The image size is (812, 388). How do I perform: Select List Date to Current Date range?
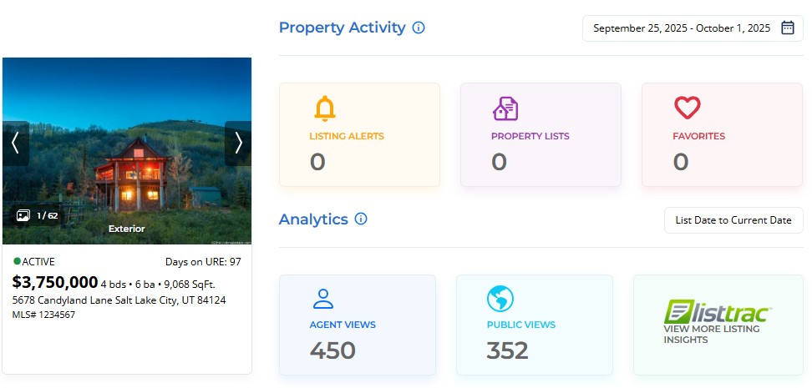coord(733,220)
